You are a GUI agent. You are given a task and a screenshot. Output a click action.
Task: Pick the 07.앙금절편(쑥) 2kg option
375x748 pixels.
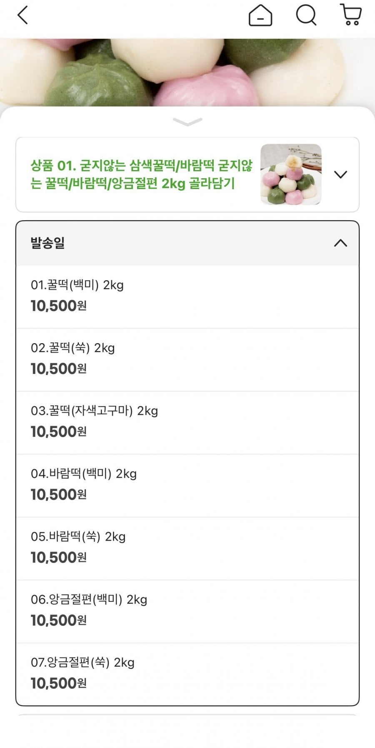pos(82,663)
